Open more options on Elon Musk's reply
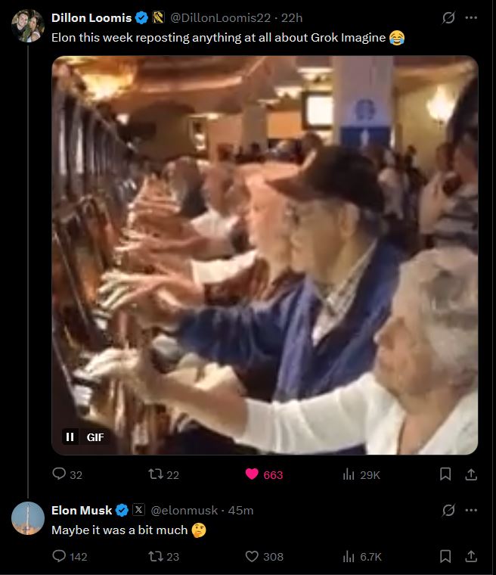 click(471, 510)
